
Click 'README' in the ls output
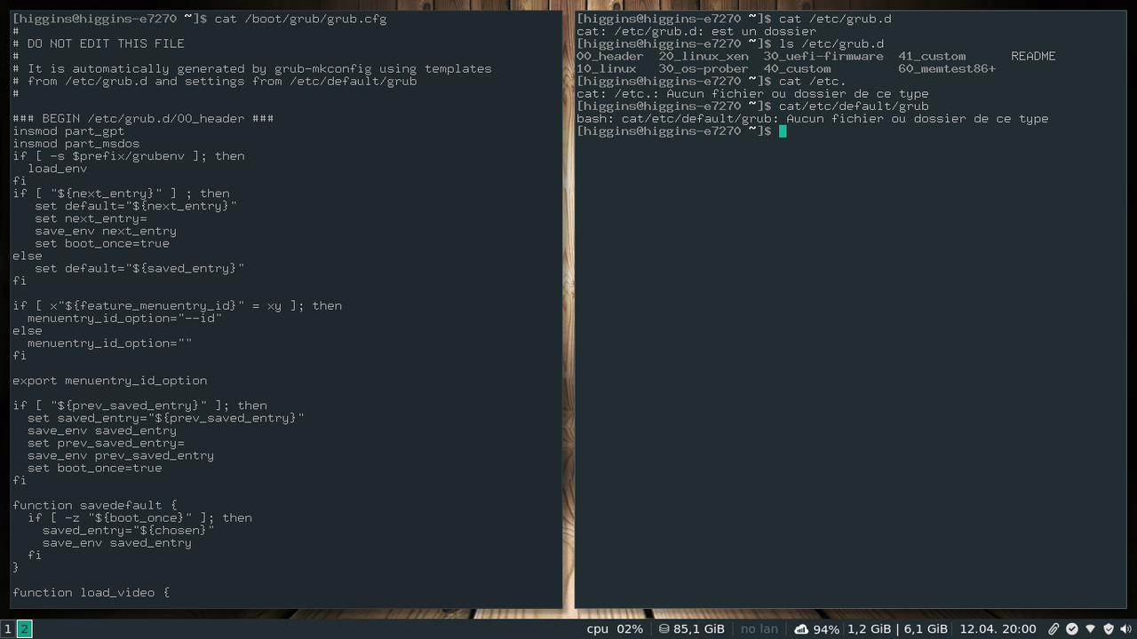(x=1033, y=56)
